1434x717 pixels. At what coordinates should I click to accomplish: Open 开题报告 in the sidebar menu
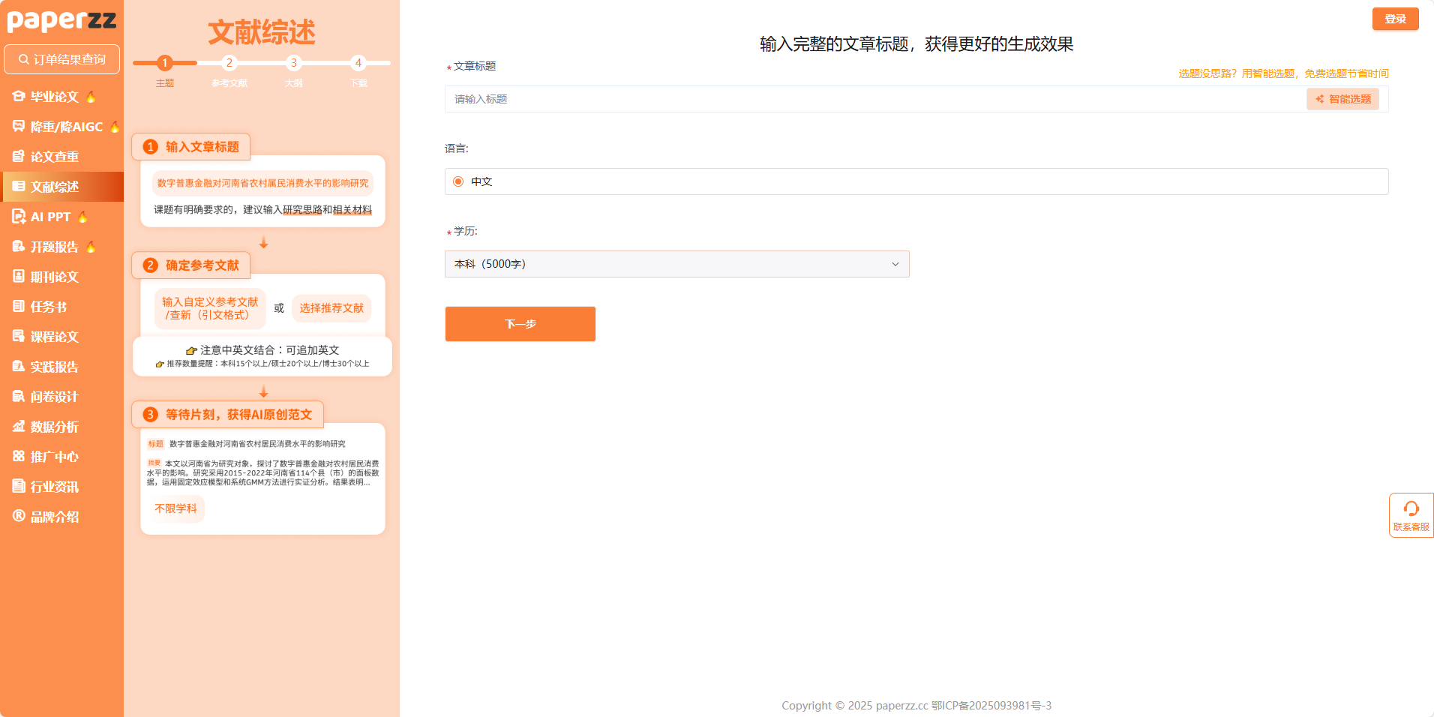pyautogui.click(x=54, y=247)
